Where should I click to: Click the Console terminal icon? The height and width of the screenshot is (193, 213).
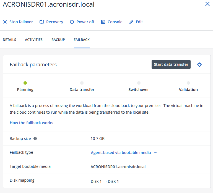(x=103, y=22)
